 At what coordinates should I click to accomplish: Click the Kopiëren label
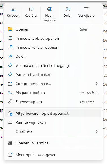click(31, 16)
